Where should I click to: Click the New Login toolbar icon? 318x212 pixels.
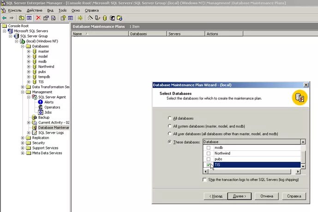click(112, 18)
